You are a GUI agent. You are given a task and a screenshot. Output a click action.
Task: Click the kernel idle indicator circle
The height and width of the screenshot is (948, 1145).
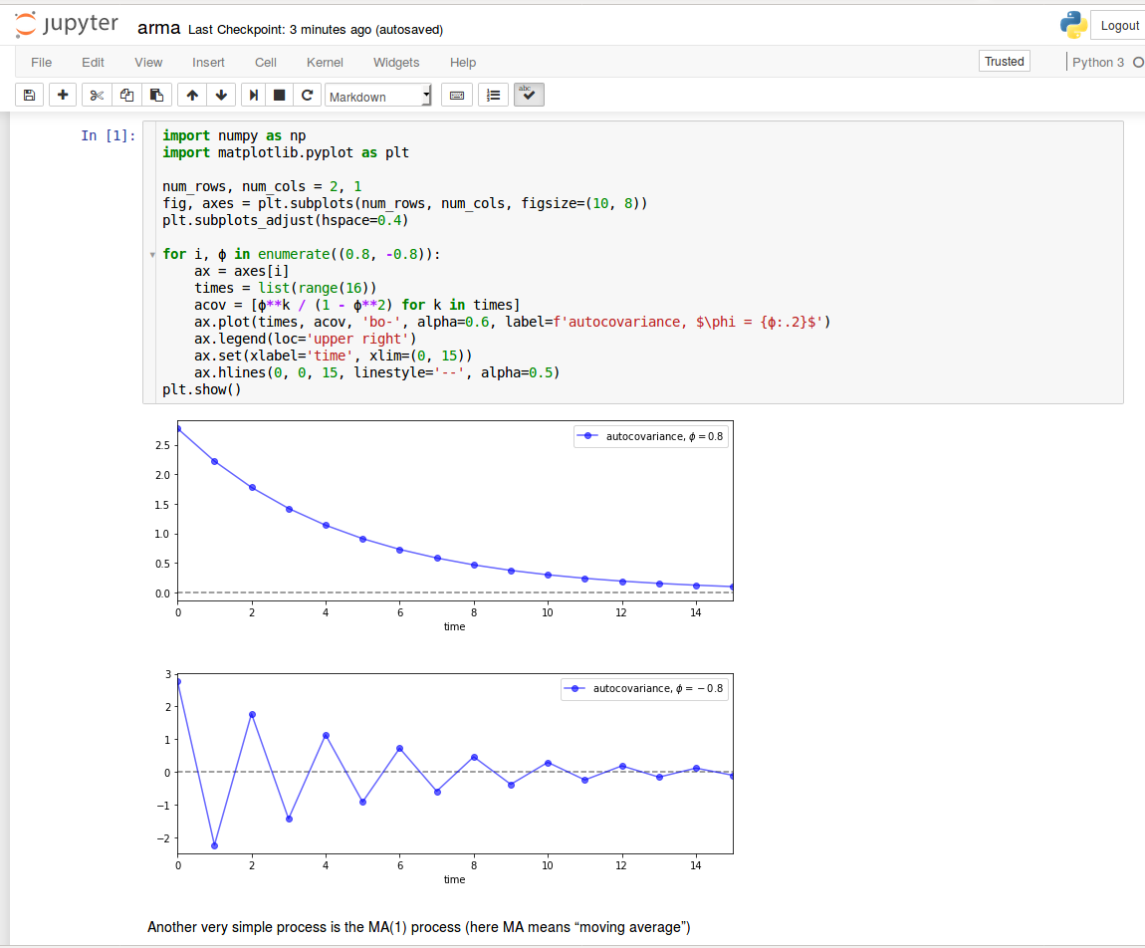pyautogui.click(x=1138, y=62)
